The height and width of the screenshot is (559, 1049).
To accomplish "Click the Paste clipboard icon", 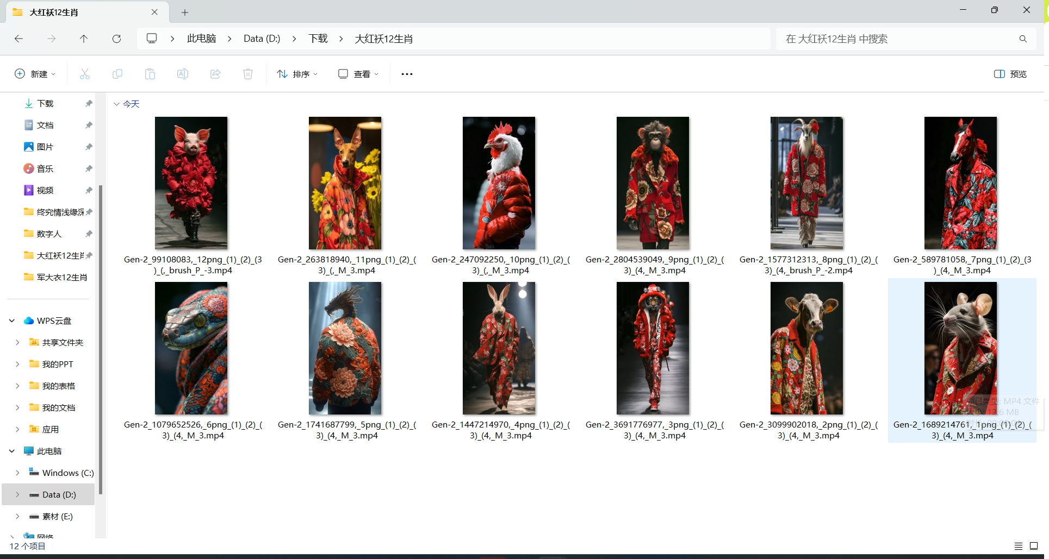I will [150, 74].
